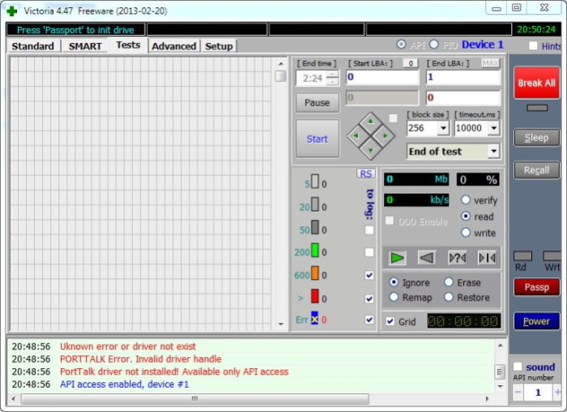Viewport: 567px width, 412px height.
Task: Click the minus button for API number
Action: [x=518, y=392]
